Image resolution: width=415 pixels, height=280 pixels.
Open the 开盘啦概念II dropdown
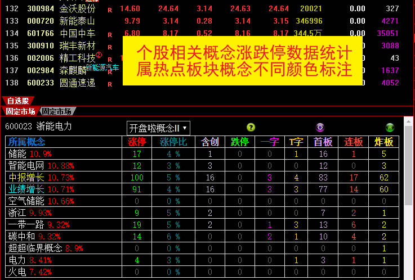158,128
